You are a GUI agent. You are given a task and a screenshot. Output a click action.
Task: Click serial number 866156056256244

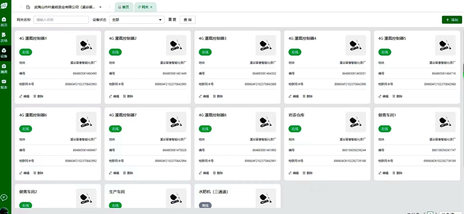354,150
